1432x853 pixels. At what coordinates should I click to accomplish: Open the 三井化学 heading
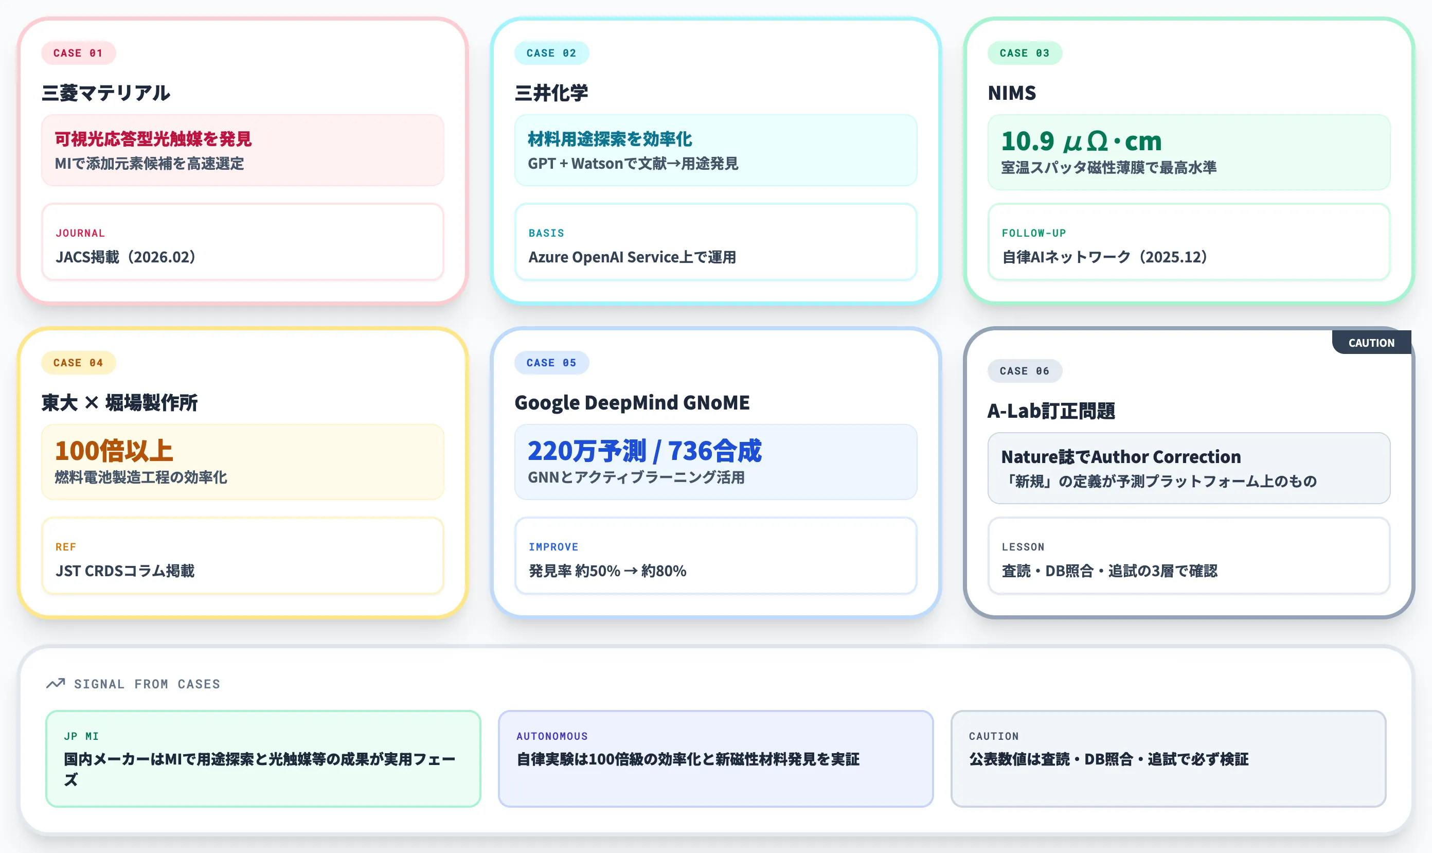click(551, 93)
